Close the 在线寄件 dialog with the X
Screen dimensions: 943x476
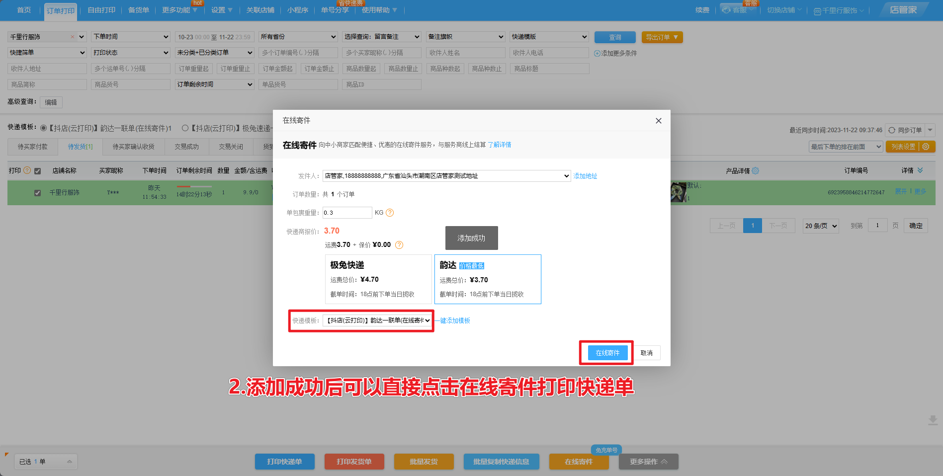[x=658, y=121]
